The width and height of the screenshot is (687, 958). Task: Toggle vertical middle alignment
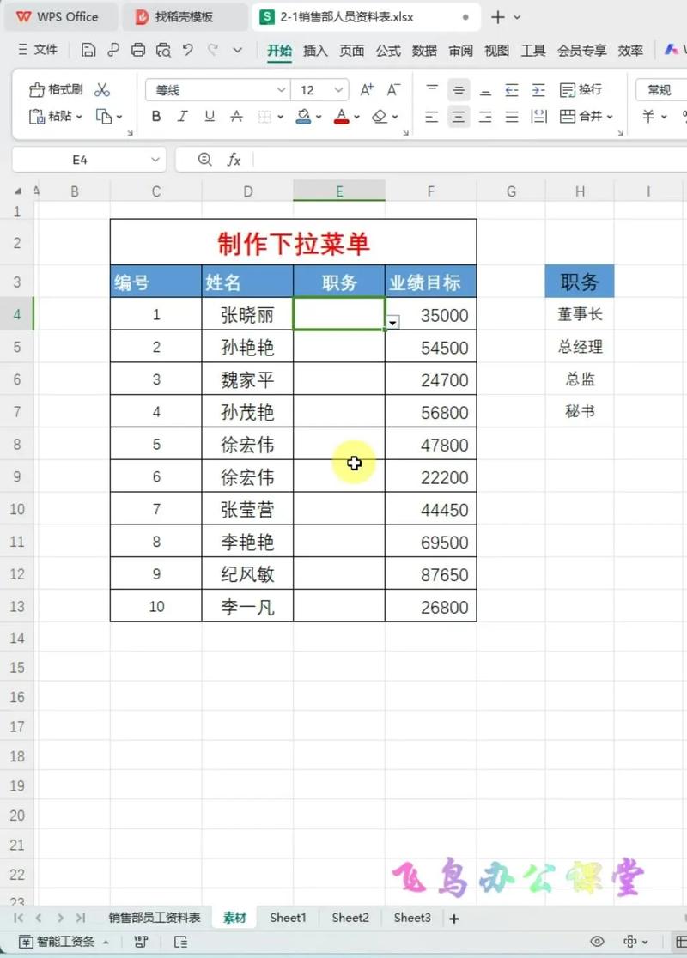click(459, 90)
